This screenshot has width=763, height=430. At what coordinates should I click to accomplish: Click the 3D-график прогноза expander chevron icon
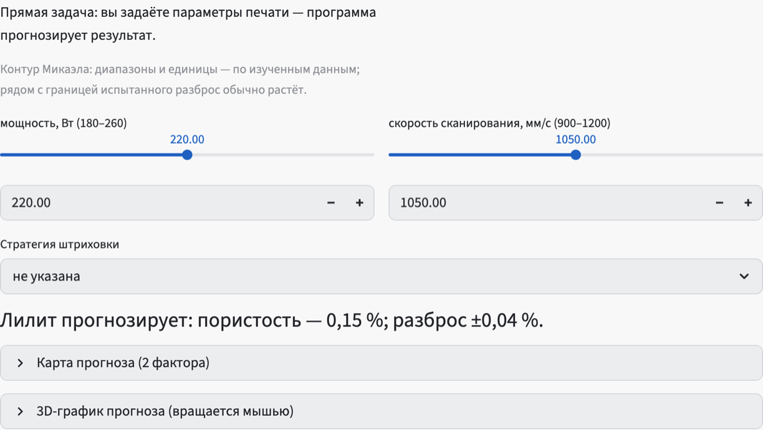point(21,411)
